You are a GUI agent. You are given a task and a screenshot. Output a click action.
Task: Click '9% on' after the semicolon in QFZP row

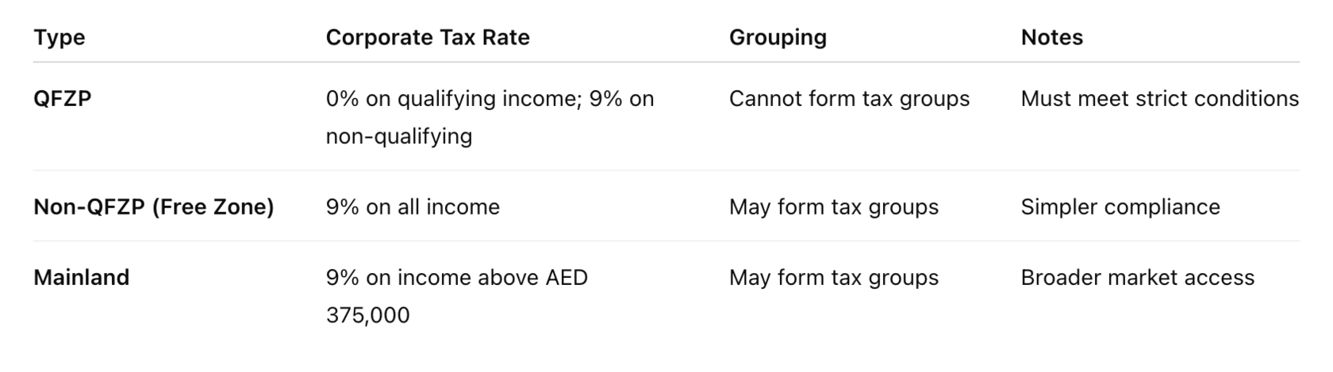622,99
